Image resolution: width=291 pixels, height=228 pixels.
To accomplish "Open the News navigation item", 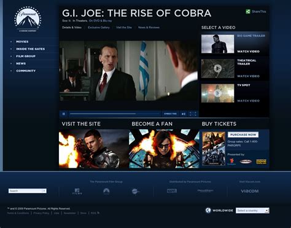I will pos(21,63).
